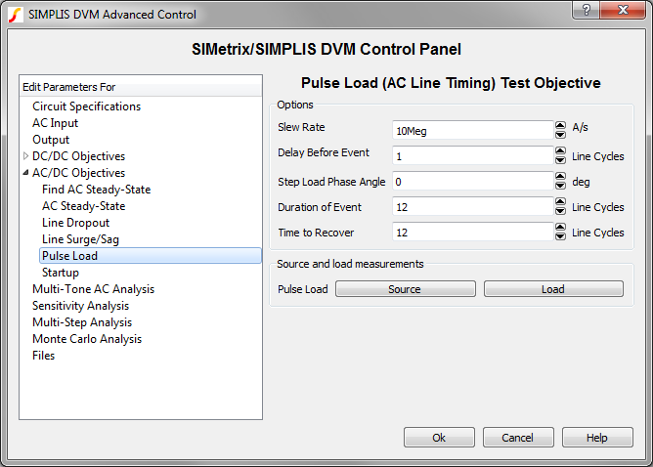Expand the DC/DC Objectives tree node
The height and width of the screenshot is (467, 653).
click(x=25, y=156)
